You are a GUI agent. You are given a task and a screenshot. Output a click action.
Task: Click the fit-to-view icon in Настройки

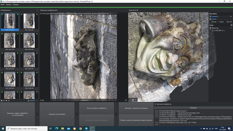click(x=231, y=17)
